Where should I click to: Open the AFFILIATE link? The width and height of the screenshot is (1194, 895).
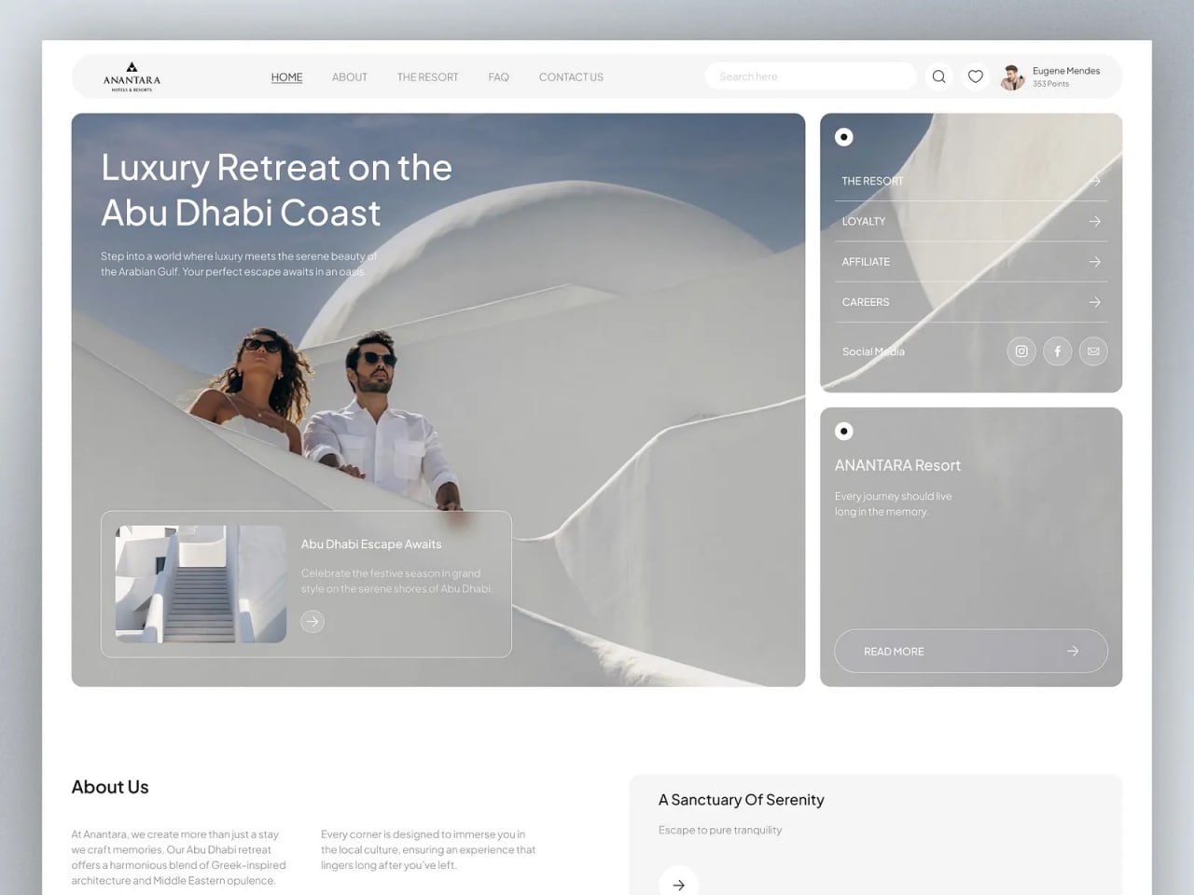[x=866, y=262]
